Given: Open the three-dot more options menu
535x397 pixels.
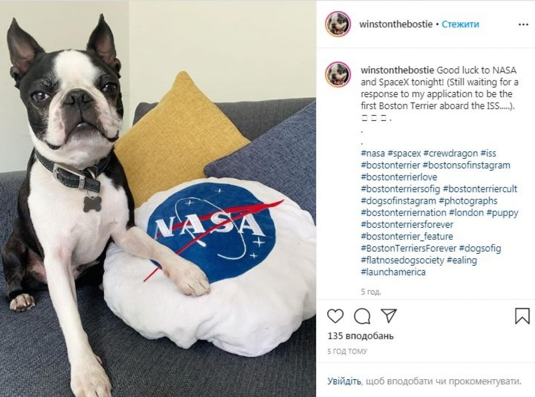Looking at the screenshot, I should click(523, 25).
